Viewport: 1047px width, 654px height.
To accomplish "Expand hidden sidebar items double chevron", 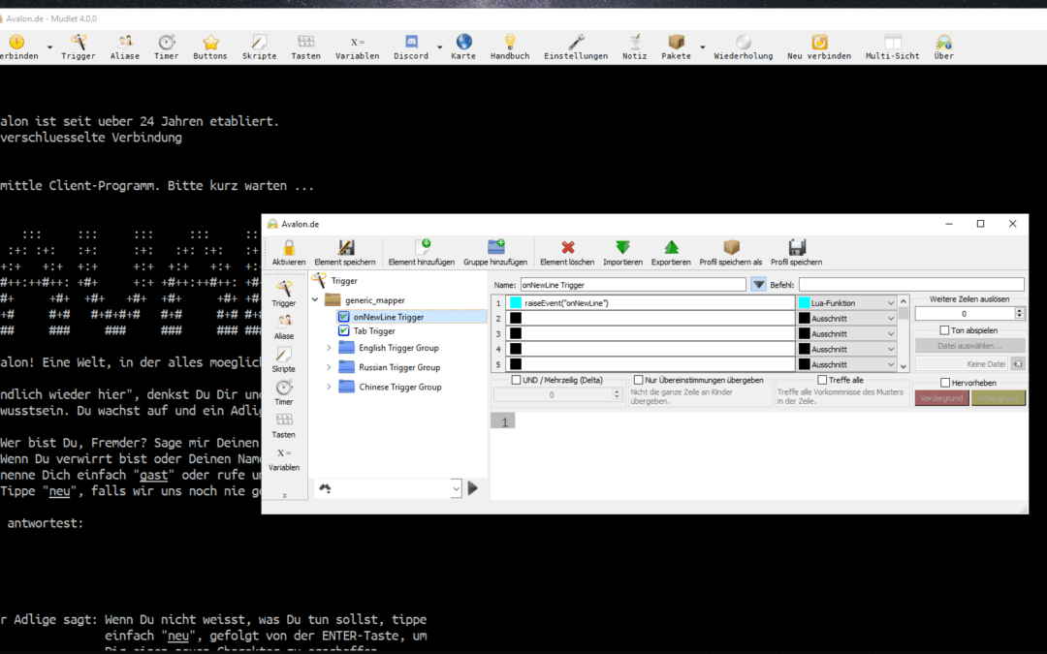I will click(x=284, y=496).
